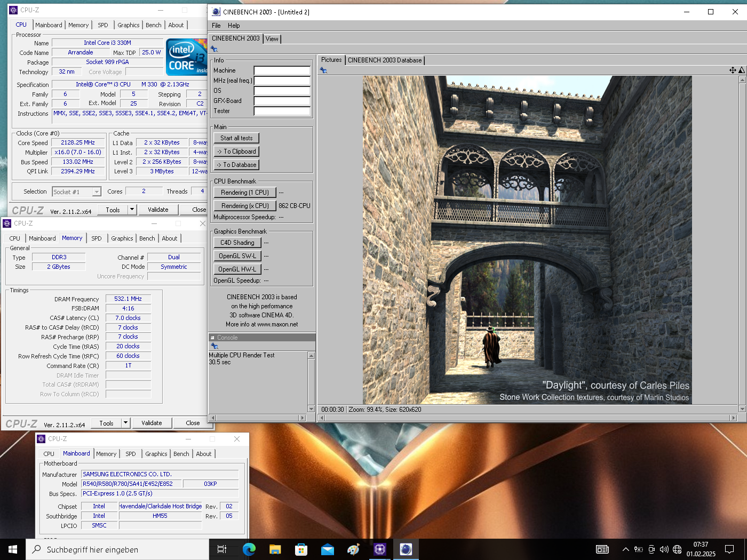Screen dimensions: 747x560
Task: Open the network globe tray icon
Action: click(x=677, y=549)
